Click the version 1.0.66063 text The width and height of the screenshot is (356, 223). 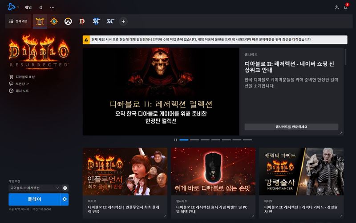click(x=42, y=209)
